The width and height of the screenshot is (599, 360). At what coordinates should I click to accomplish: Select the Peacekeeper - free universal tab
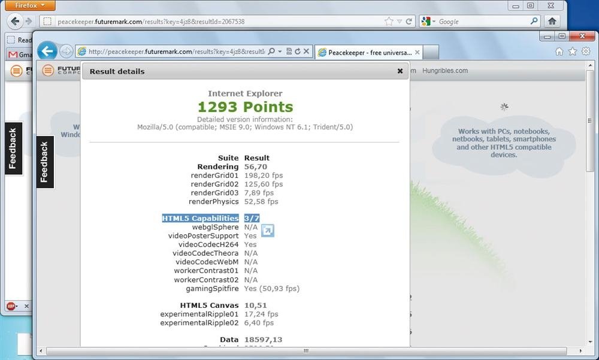(x=369, y=52)
